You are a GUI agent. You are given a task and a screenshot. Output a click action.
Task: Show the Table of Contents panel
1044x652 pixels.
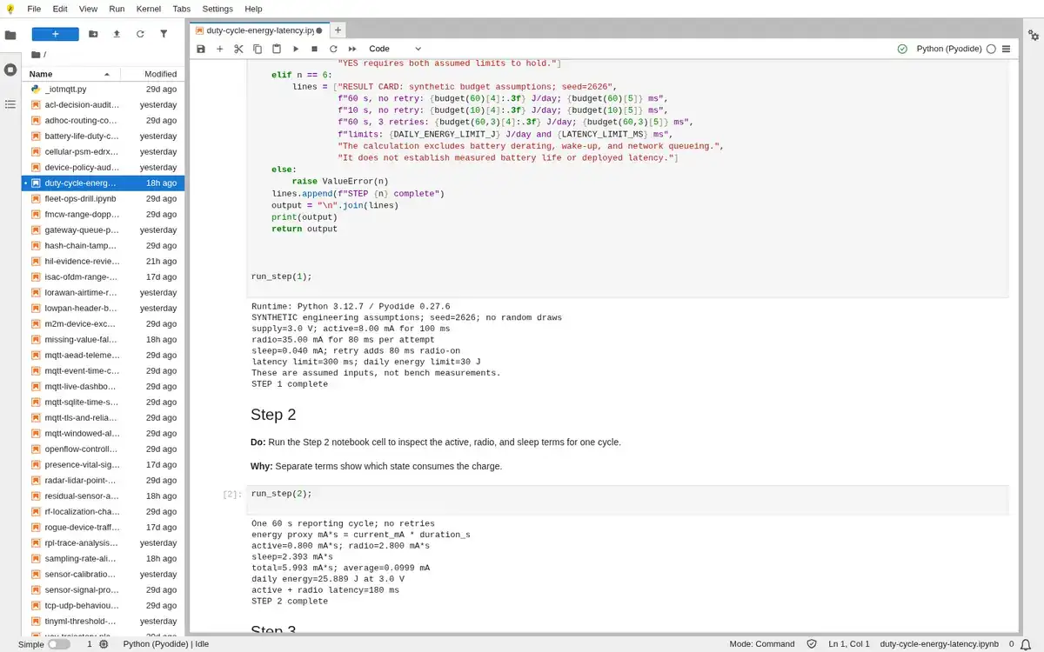coord(10,103)
